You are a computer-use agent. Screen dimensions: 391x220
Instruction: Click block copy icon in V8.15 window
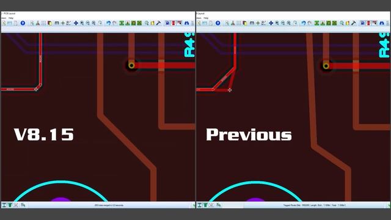122,23
